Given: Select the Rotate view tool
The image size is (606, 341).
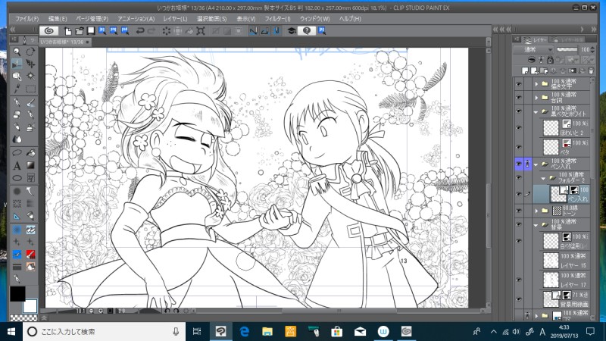Looking at the screenshot, I should pyautogui.click(x=30, y=52).
